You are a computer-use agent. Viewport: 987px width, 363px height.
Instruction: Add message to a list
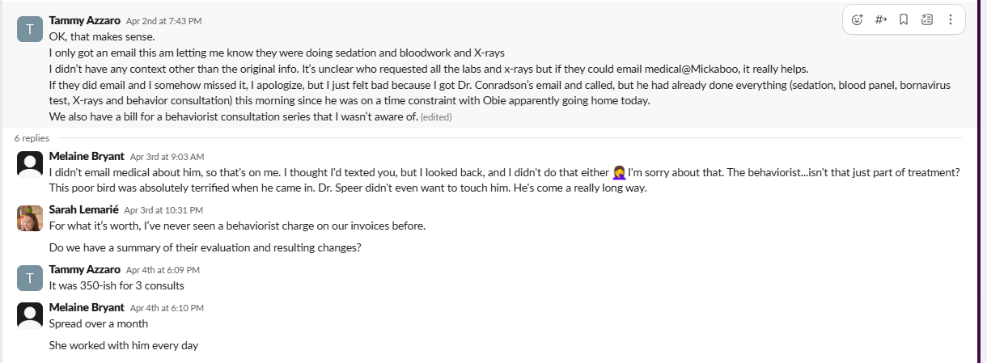click(x=926, y=19)
